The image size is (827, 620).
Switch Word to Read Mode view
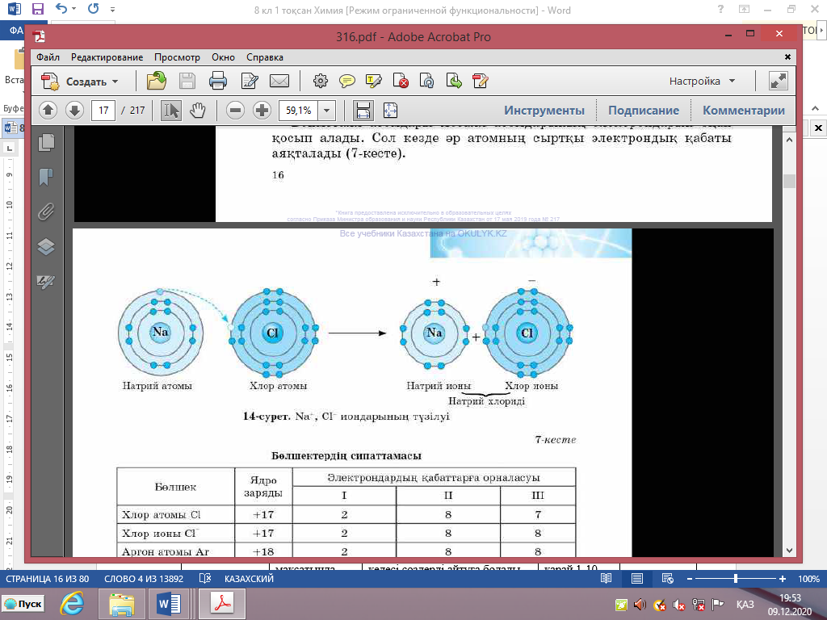pyautogui.click(x=605, y=580)
